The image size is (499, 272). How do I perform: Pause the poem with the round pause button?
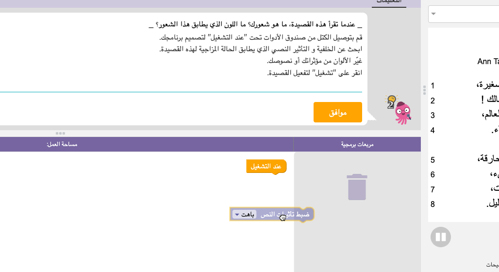point(441,237)
